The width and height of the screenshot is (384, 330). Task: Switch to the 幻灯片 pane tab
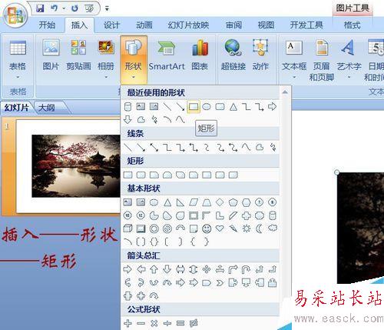tap(16, 108)
